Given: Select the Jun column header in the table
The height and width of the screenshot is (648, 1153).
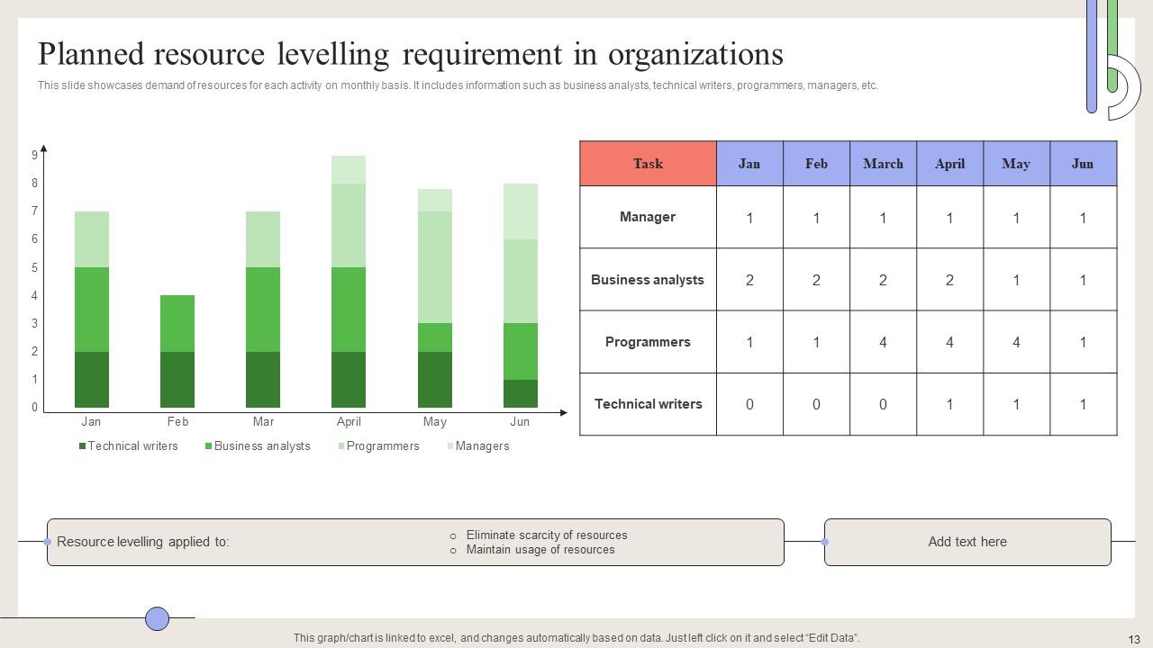Looking at the screenshot, I should click(1082, 164).
